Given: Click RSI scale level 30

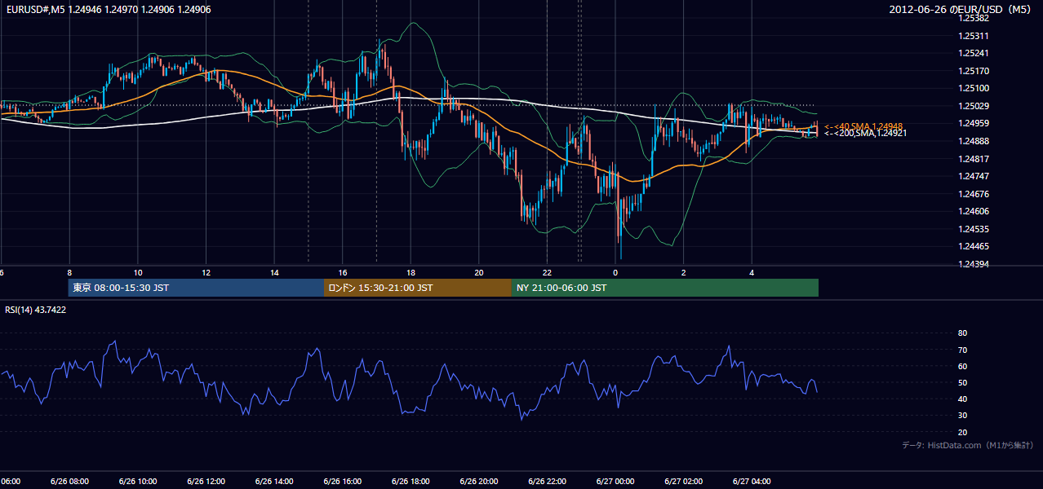Looking at the screenshot, I should tap(962, 416).
